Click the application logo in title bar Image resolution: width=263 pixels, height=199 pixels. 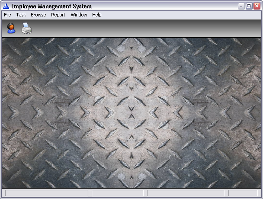6,6
